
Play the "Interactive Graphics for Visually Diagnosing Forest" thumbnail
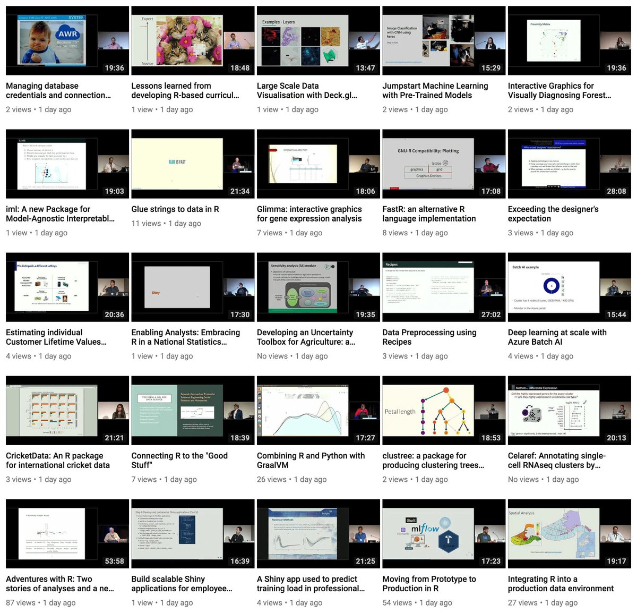pos(569,40)
